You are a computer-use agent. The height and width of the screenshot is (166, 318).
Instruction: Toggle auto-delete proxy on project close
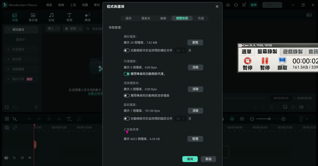[127, 74]
